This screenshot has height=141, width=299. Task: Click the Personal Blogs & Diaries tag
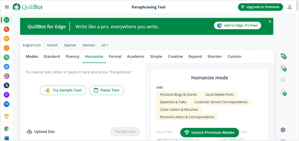click(x=178, y=94)
